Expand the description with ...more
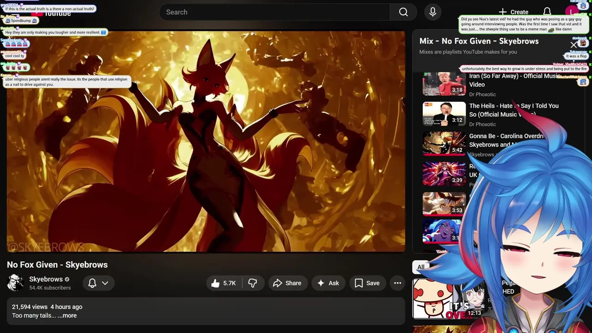Viewport: 592px width, 333px height. [x=67, y=315]
